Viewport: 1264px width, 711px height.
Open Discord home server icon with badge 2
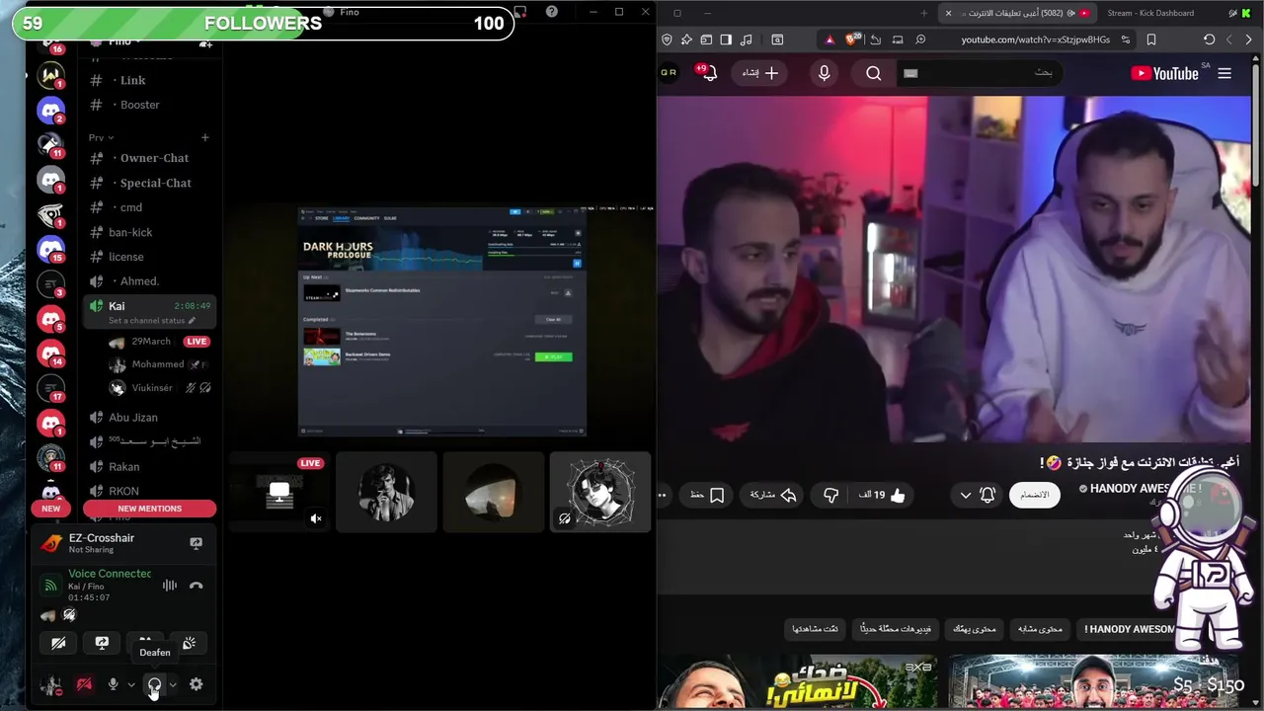coord(51,110)
